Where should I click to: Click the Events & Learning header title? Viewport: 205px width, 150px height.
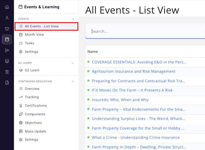tap(42, 7)
